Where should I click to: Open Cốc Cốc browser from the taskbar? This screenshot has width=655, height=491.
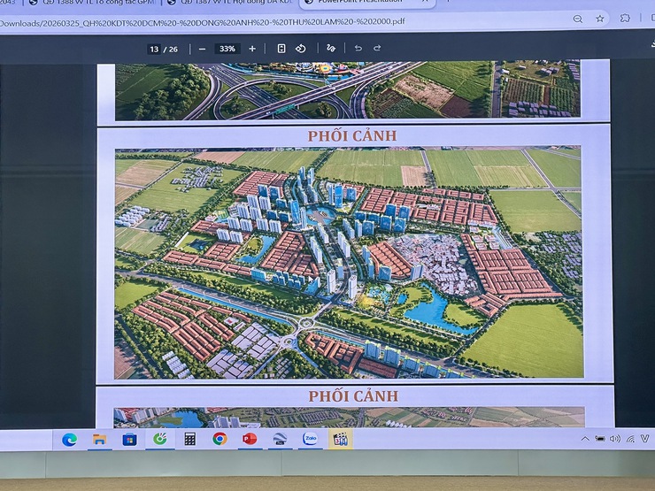(x=160, y=439)
